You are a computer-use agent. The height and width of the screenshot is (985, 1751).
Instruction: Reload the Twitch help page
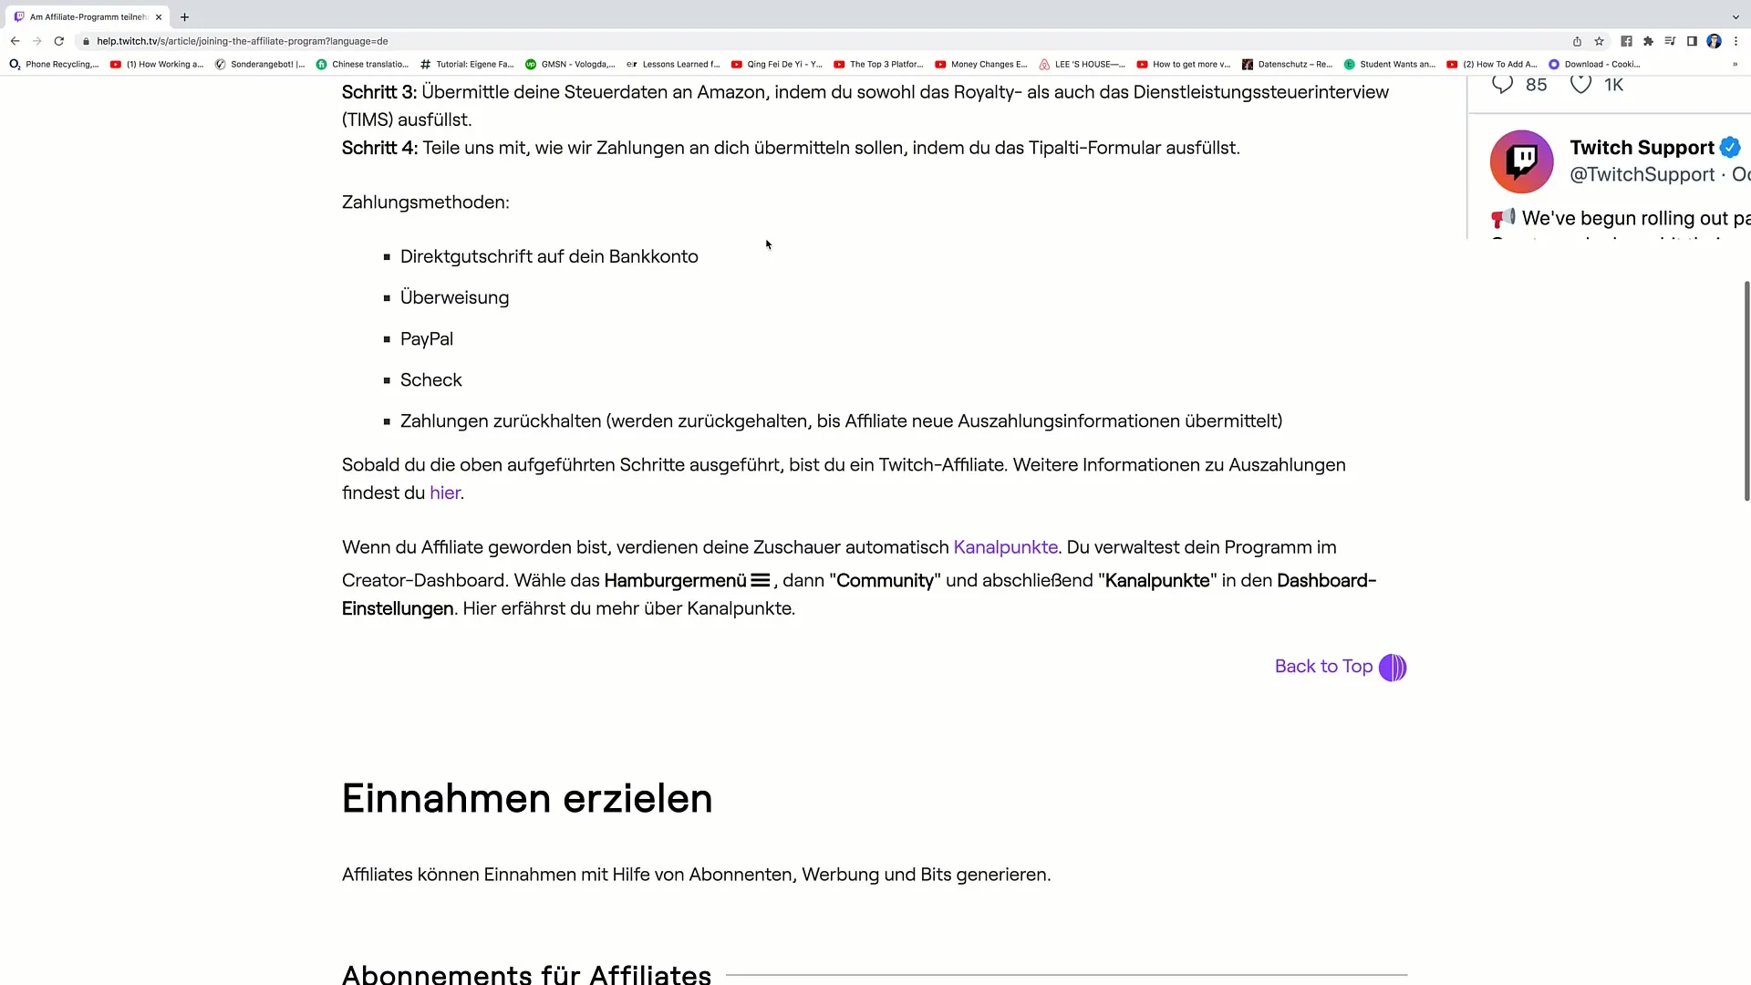[59, 41]
